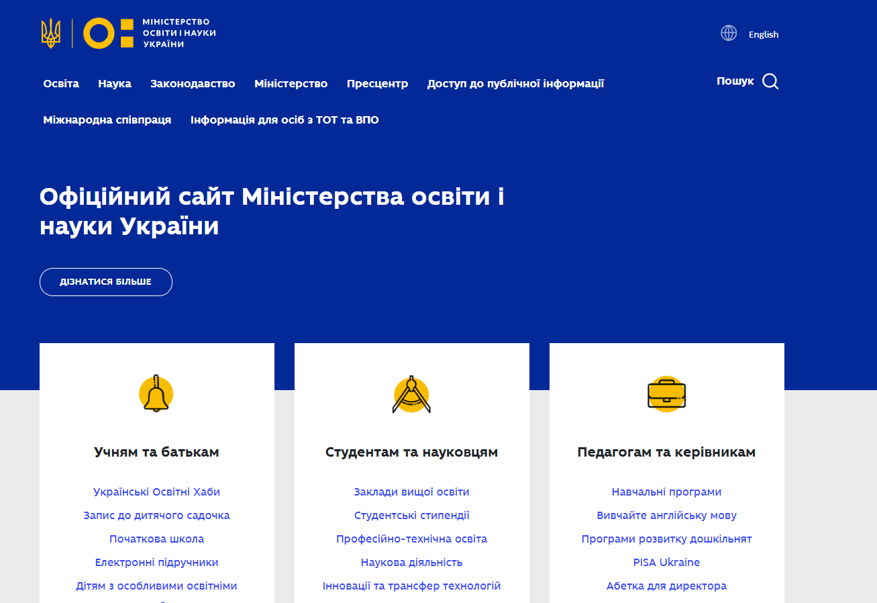Open the Освіта menu

click(x=61, y=84)
